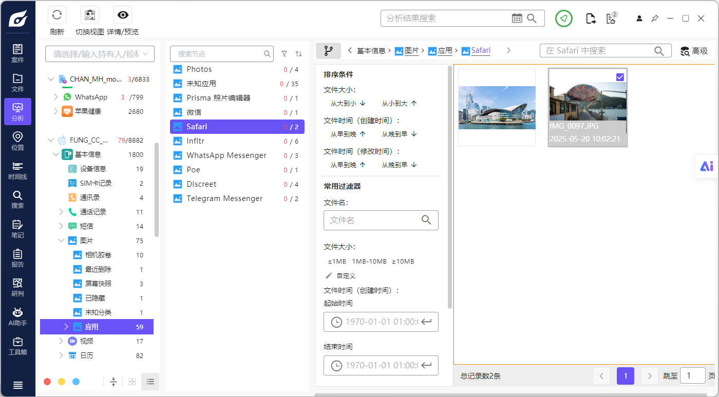The height and width of the screenshot is (397, 719).
Task: Open the 案件 sidebar section
Action: (x=17, y=53)
